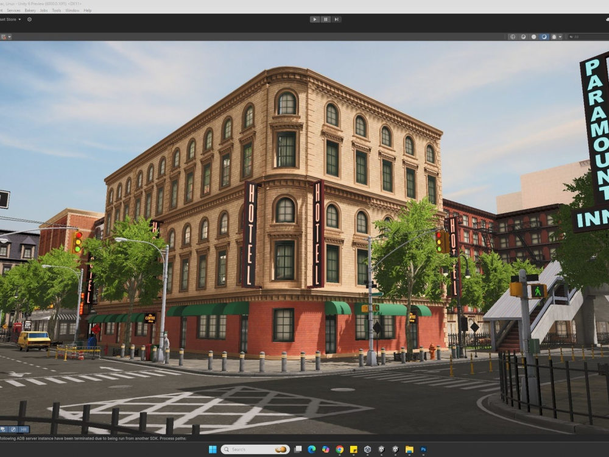Focus the Windows taskbar Search box
Viewport: 609px width, 457px height.
point(255,450)
